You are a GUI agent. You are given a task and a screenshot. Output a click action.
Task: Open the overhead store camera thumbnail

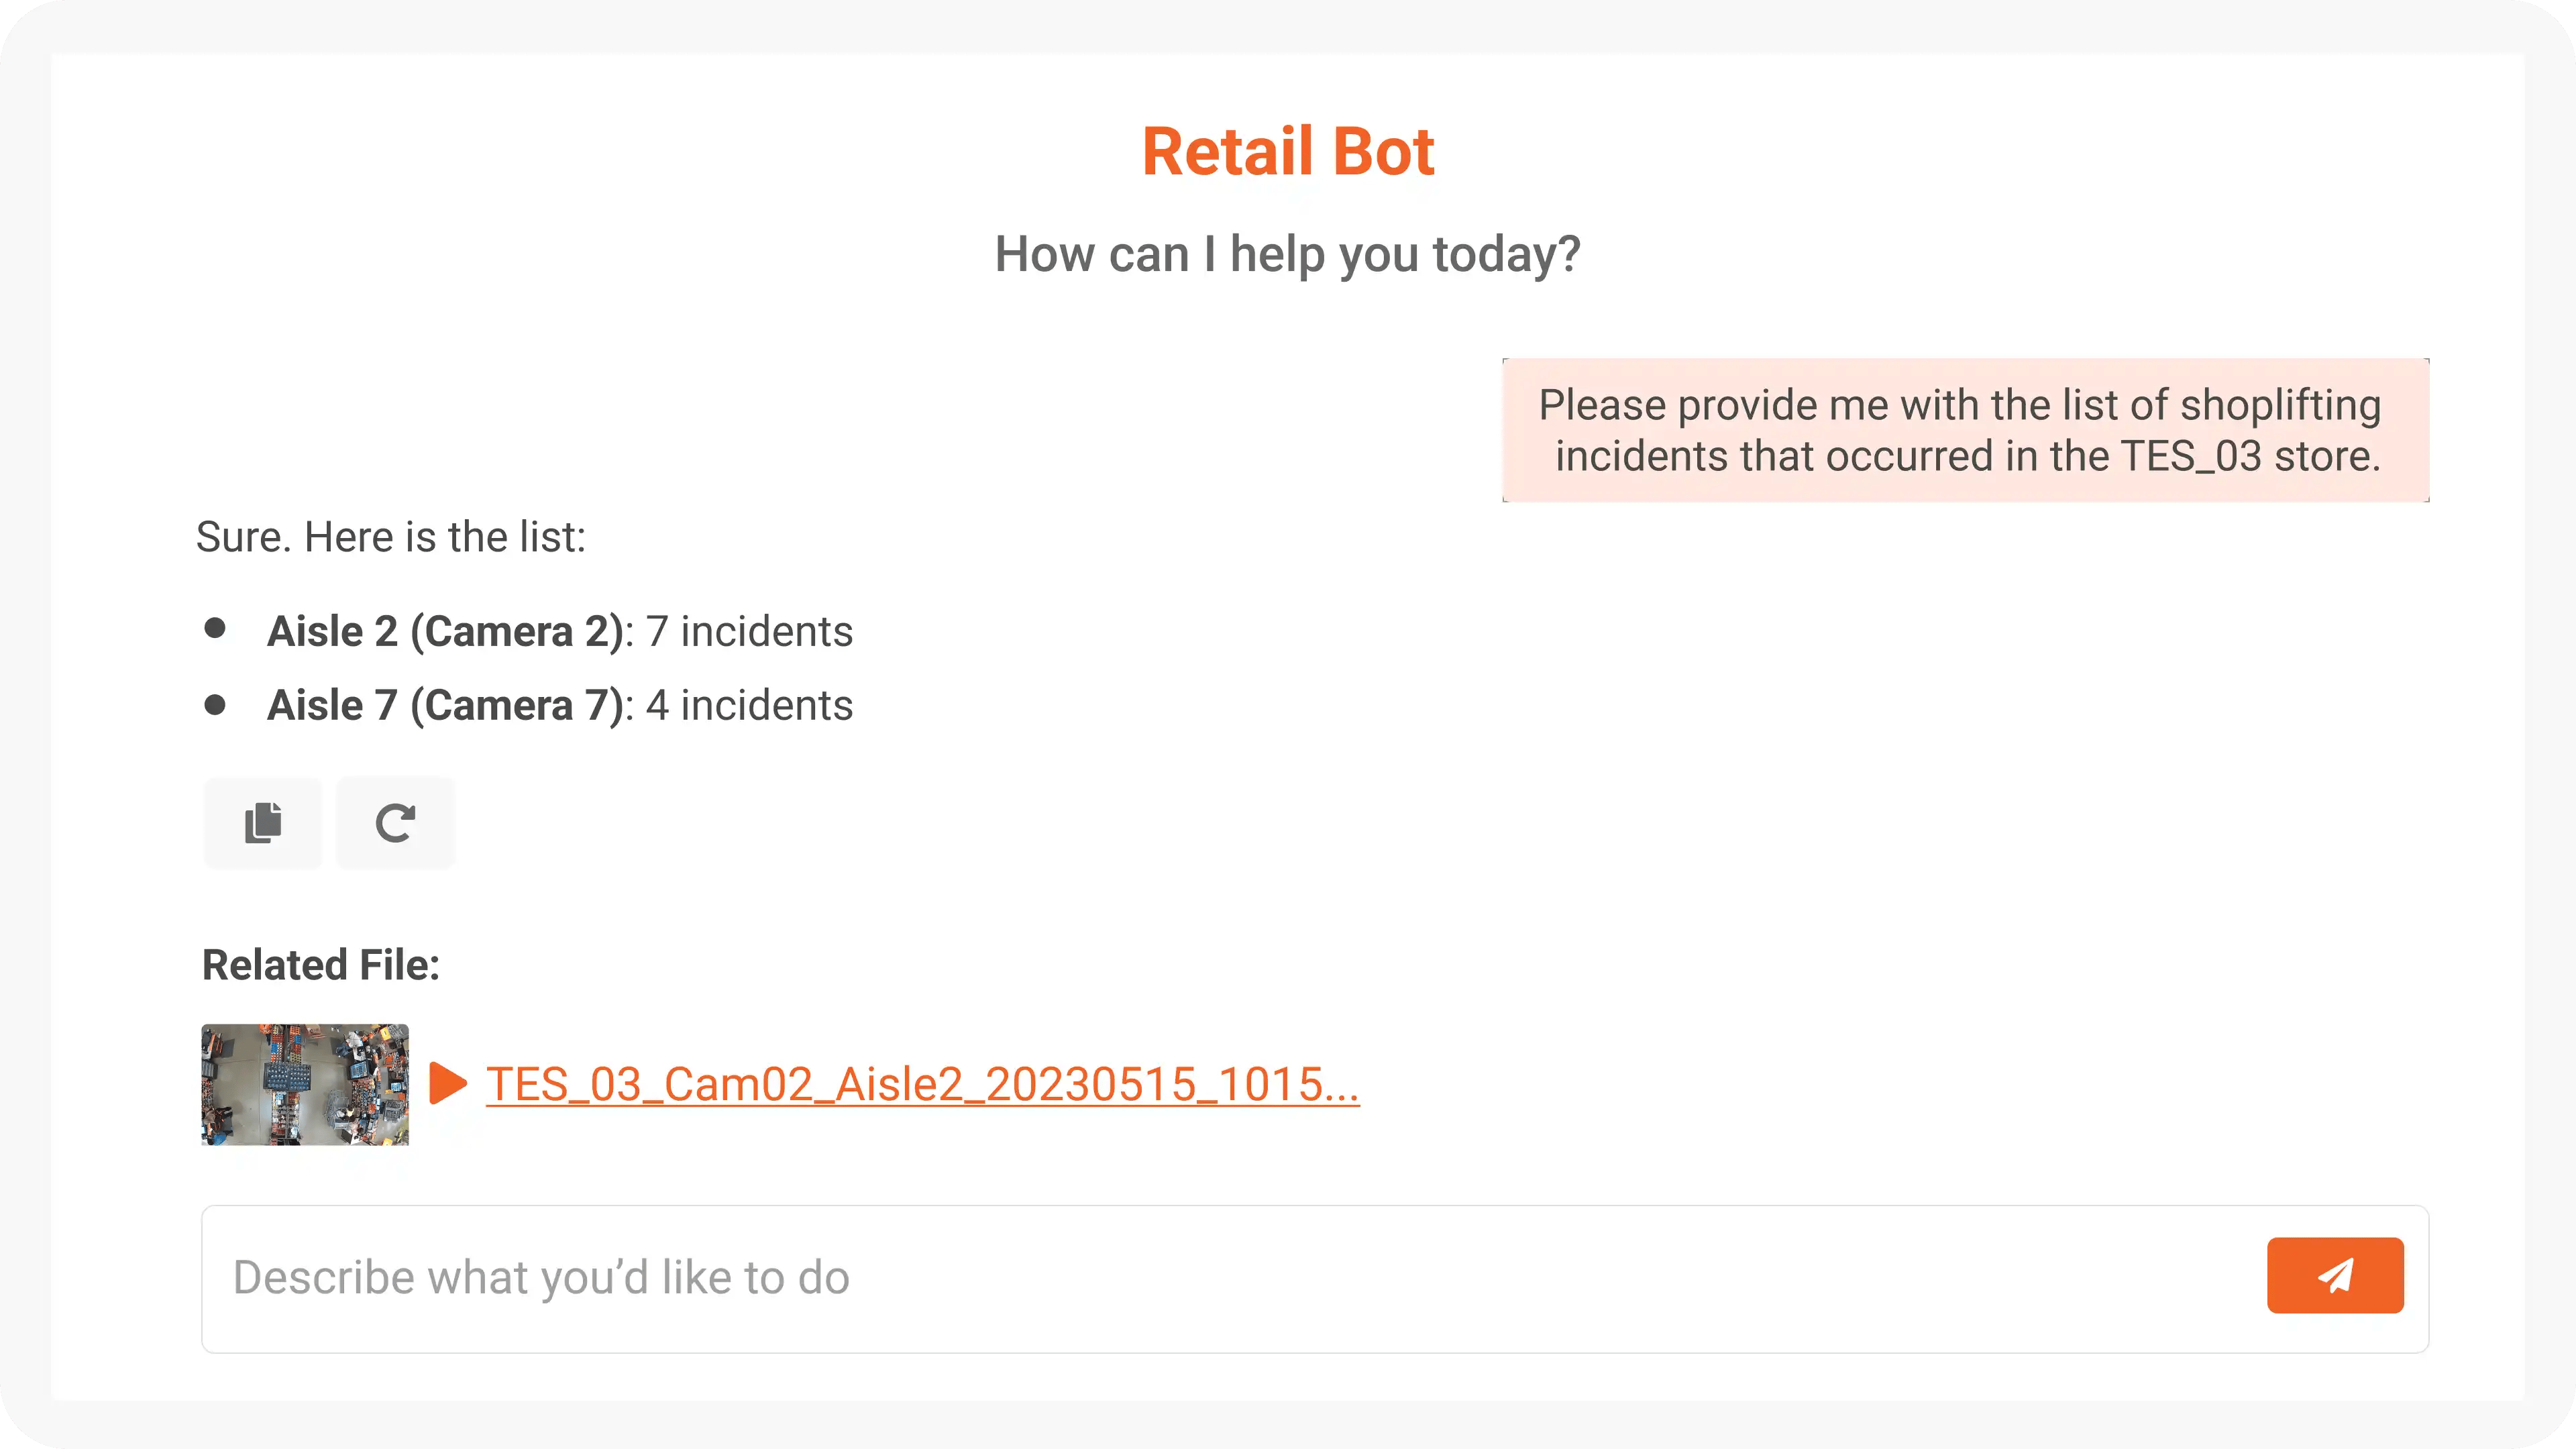305,1084
